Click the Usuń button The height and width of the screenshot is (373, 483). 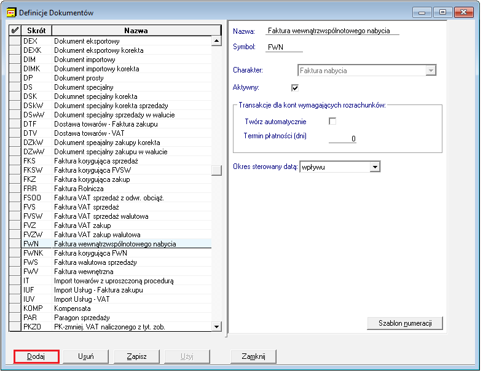(86, 356)
